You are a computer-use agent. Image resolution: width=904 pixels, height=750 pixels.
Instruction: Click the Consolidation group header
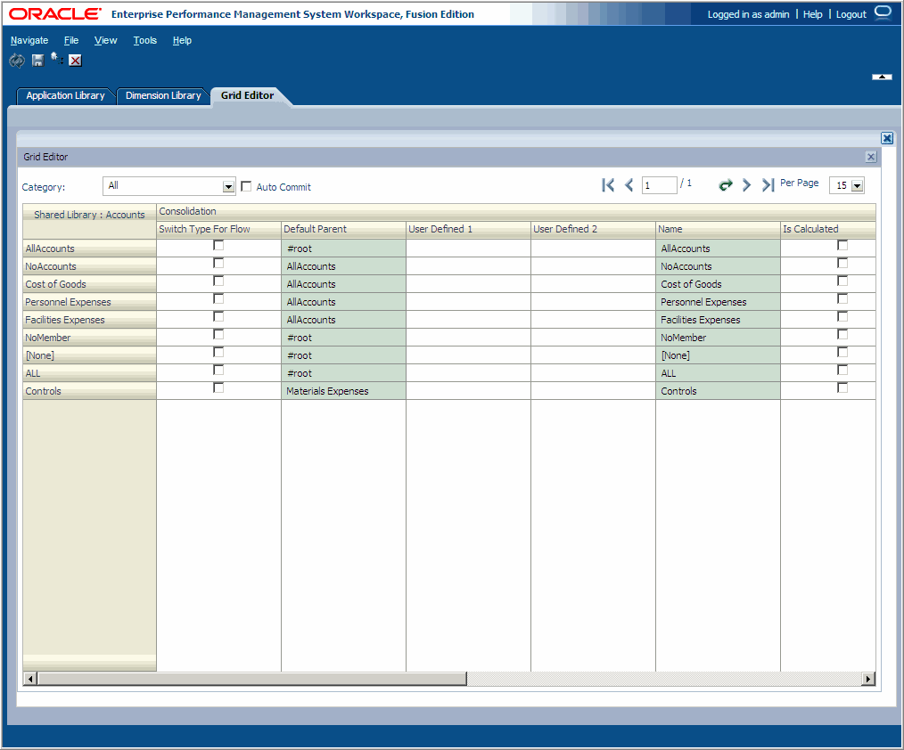516,211
